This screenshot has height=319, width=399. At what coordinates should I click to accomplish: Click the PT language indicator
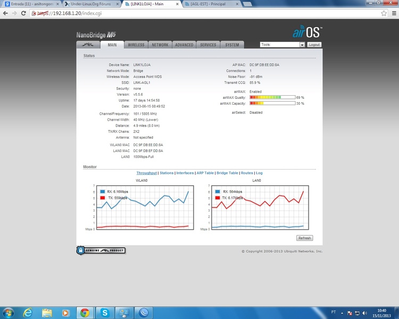pyautogui.click(x=334, y=312)
